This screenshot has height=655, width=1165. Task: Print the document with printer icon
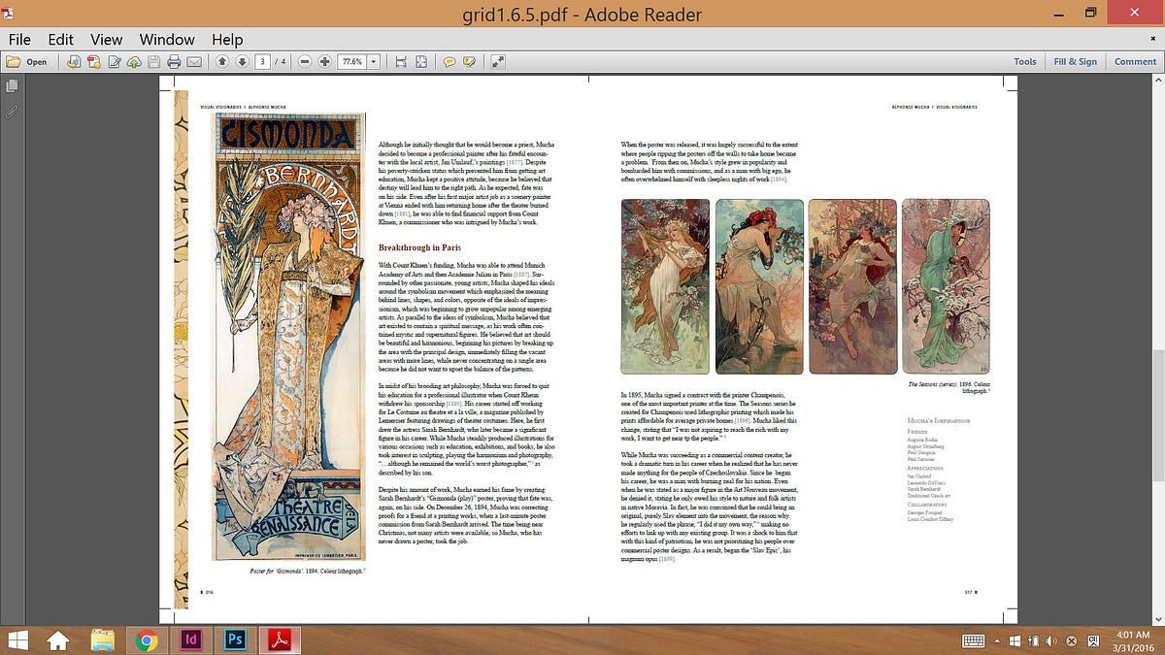click(x=174, y=61)
